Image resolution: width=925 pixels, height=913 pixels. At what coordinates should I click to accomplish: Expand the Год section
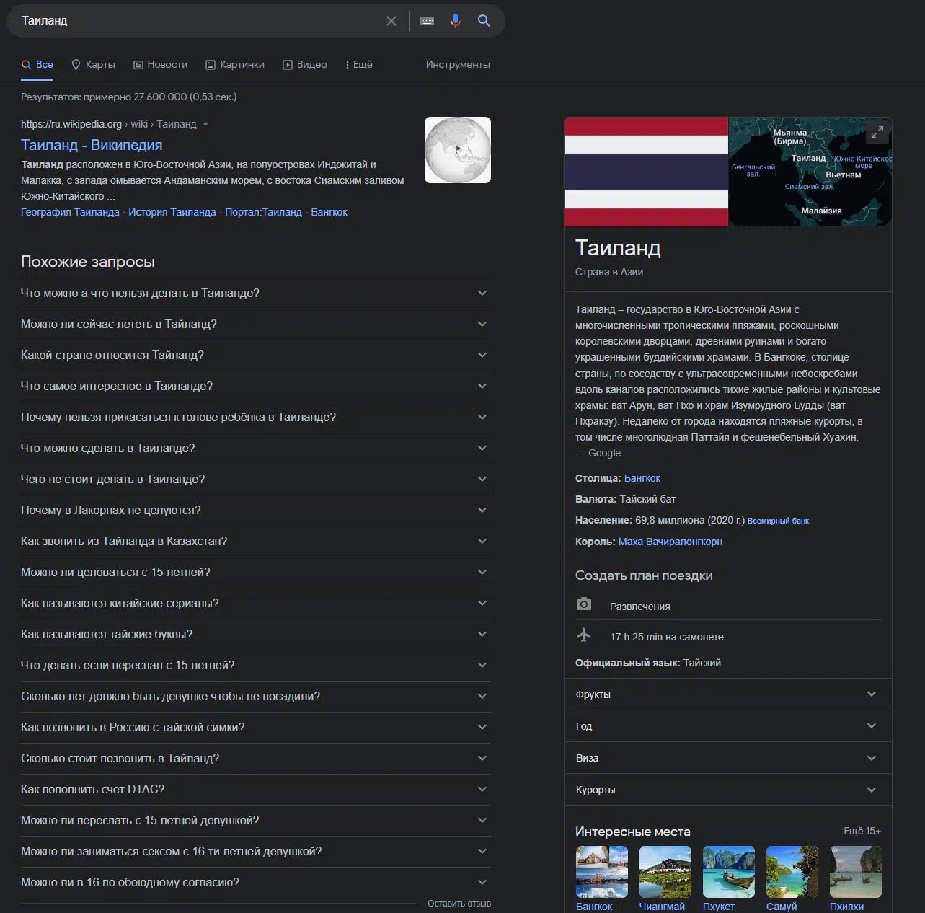728,726
